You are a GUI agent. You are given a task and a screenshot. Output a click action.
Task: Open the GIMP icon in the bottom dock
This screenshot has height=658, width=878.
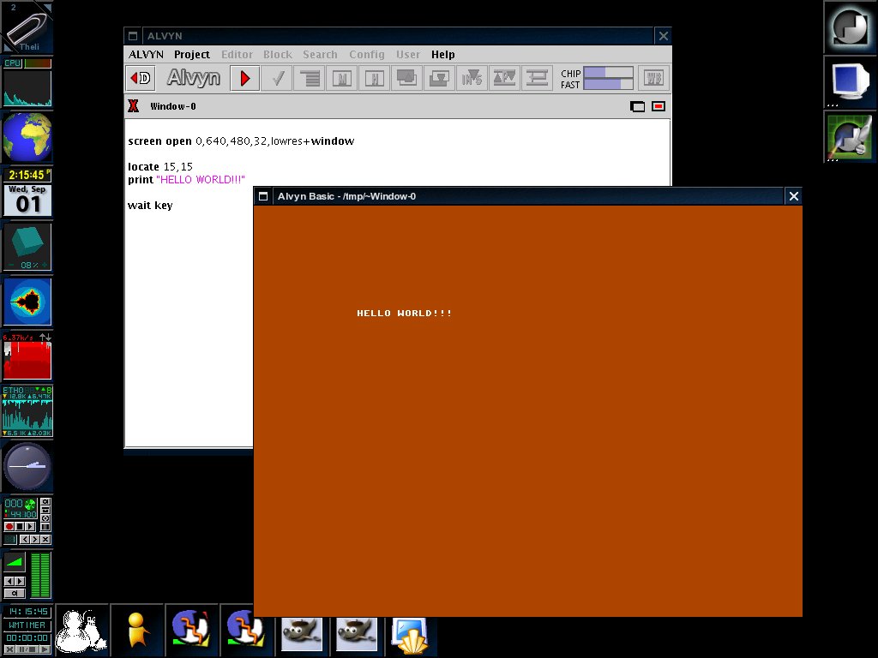tap(303, 632)
